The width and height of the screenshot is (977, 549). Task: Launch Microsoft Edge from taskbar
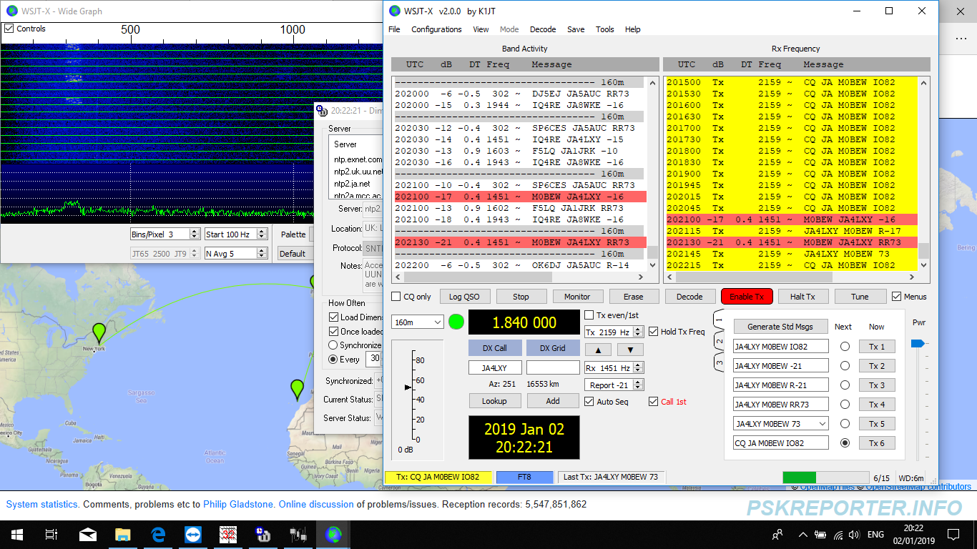(158, 534)
